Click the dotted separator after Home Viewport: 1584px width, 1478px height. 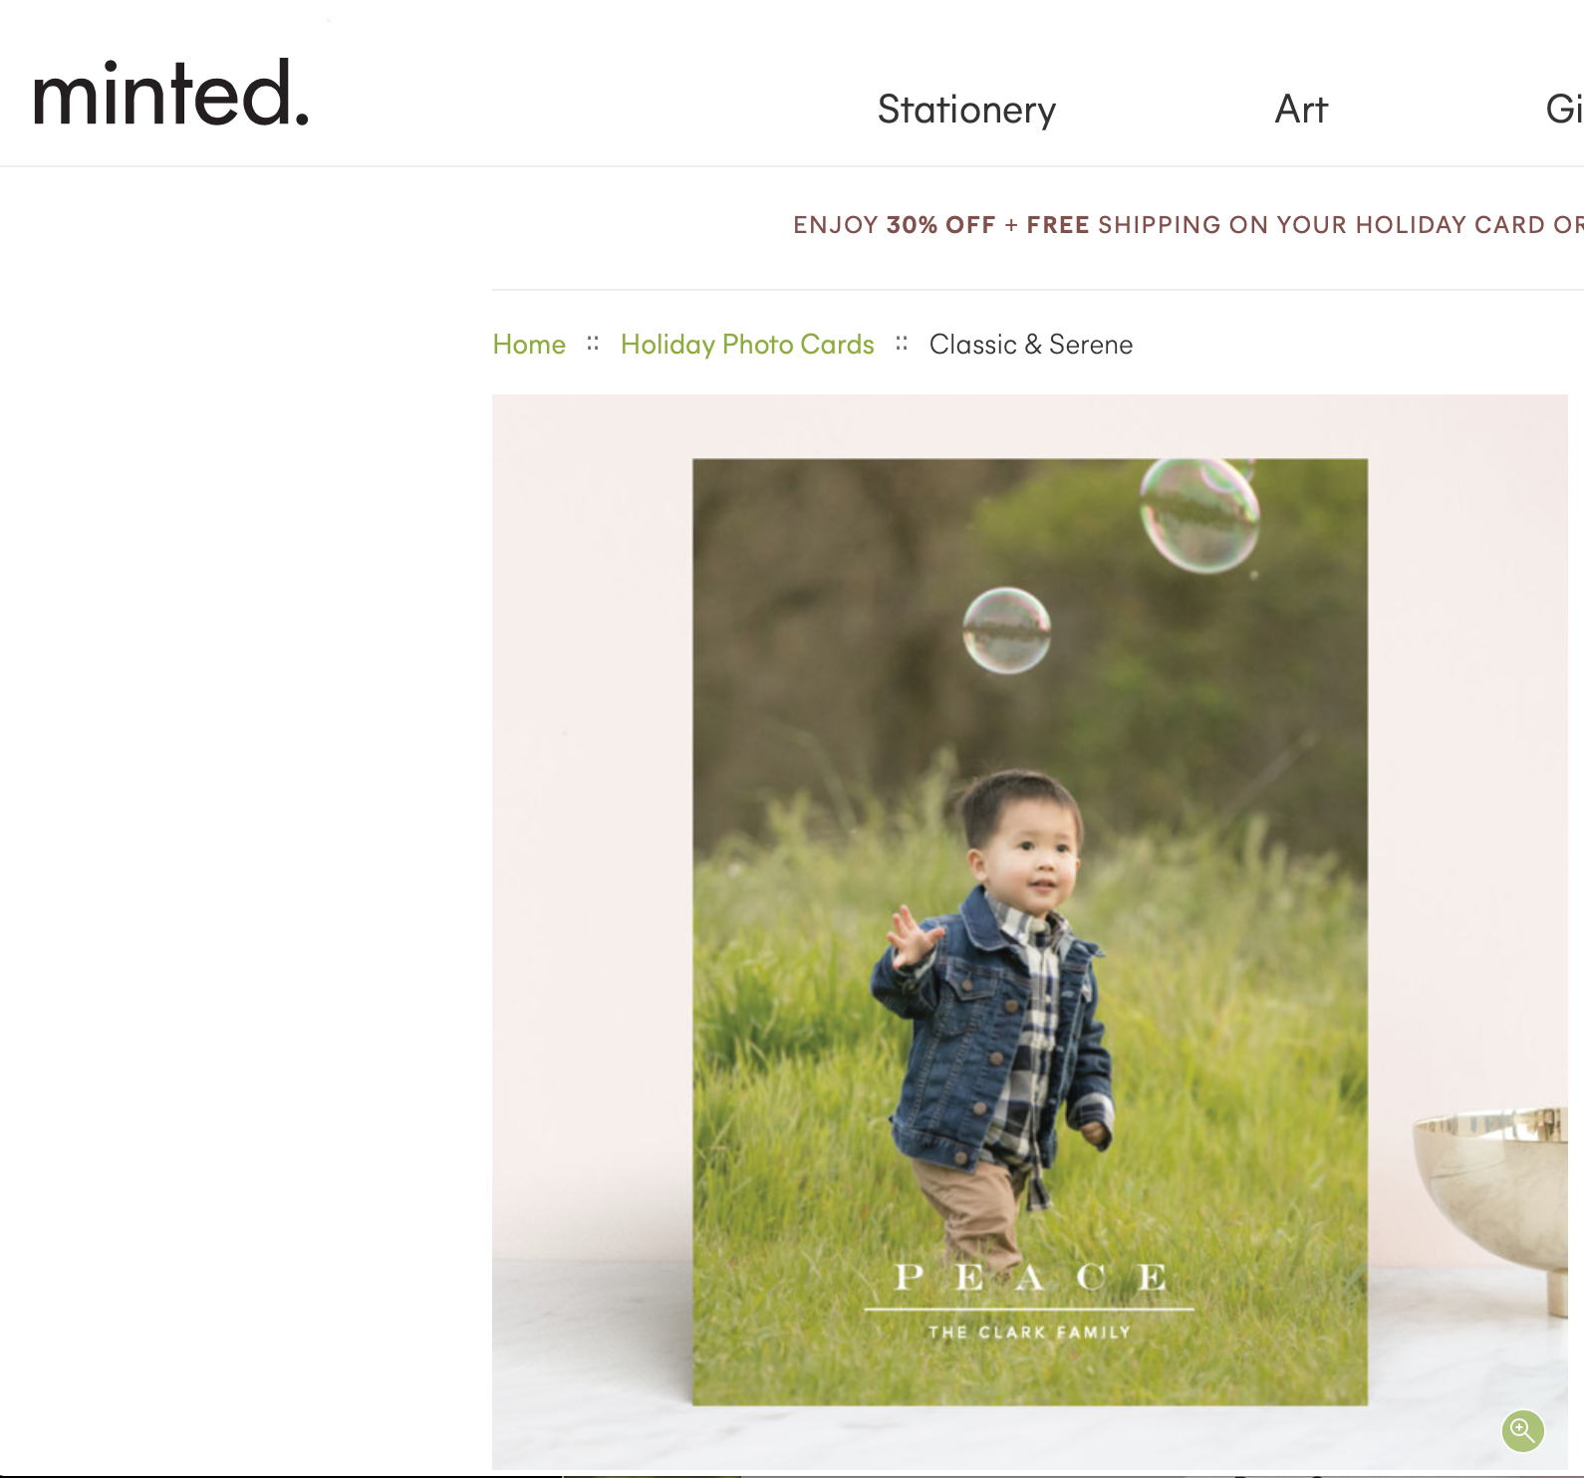[x=593, y=344]
